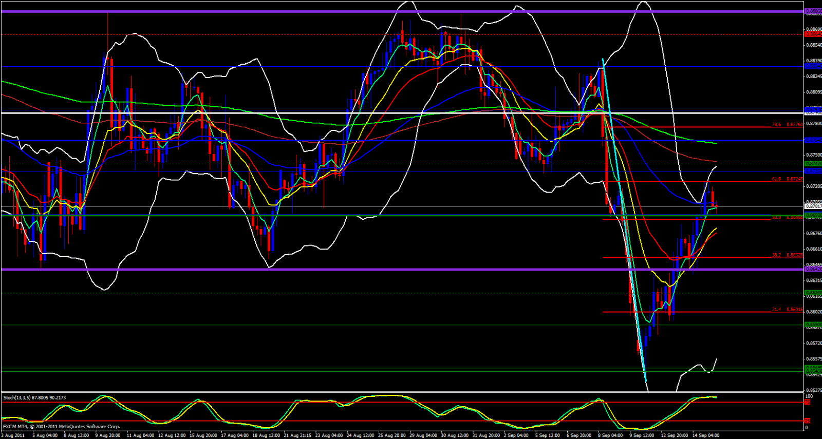Viewport: 822px width, 439px height.
Task: Click the 3 Aug 2011 date label
Action: pyautogui.click(x=13, y=435)
